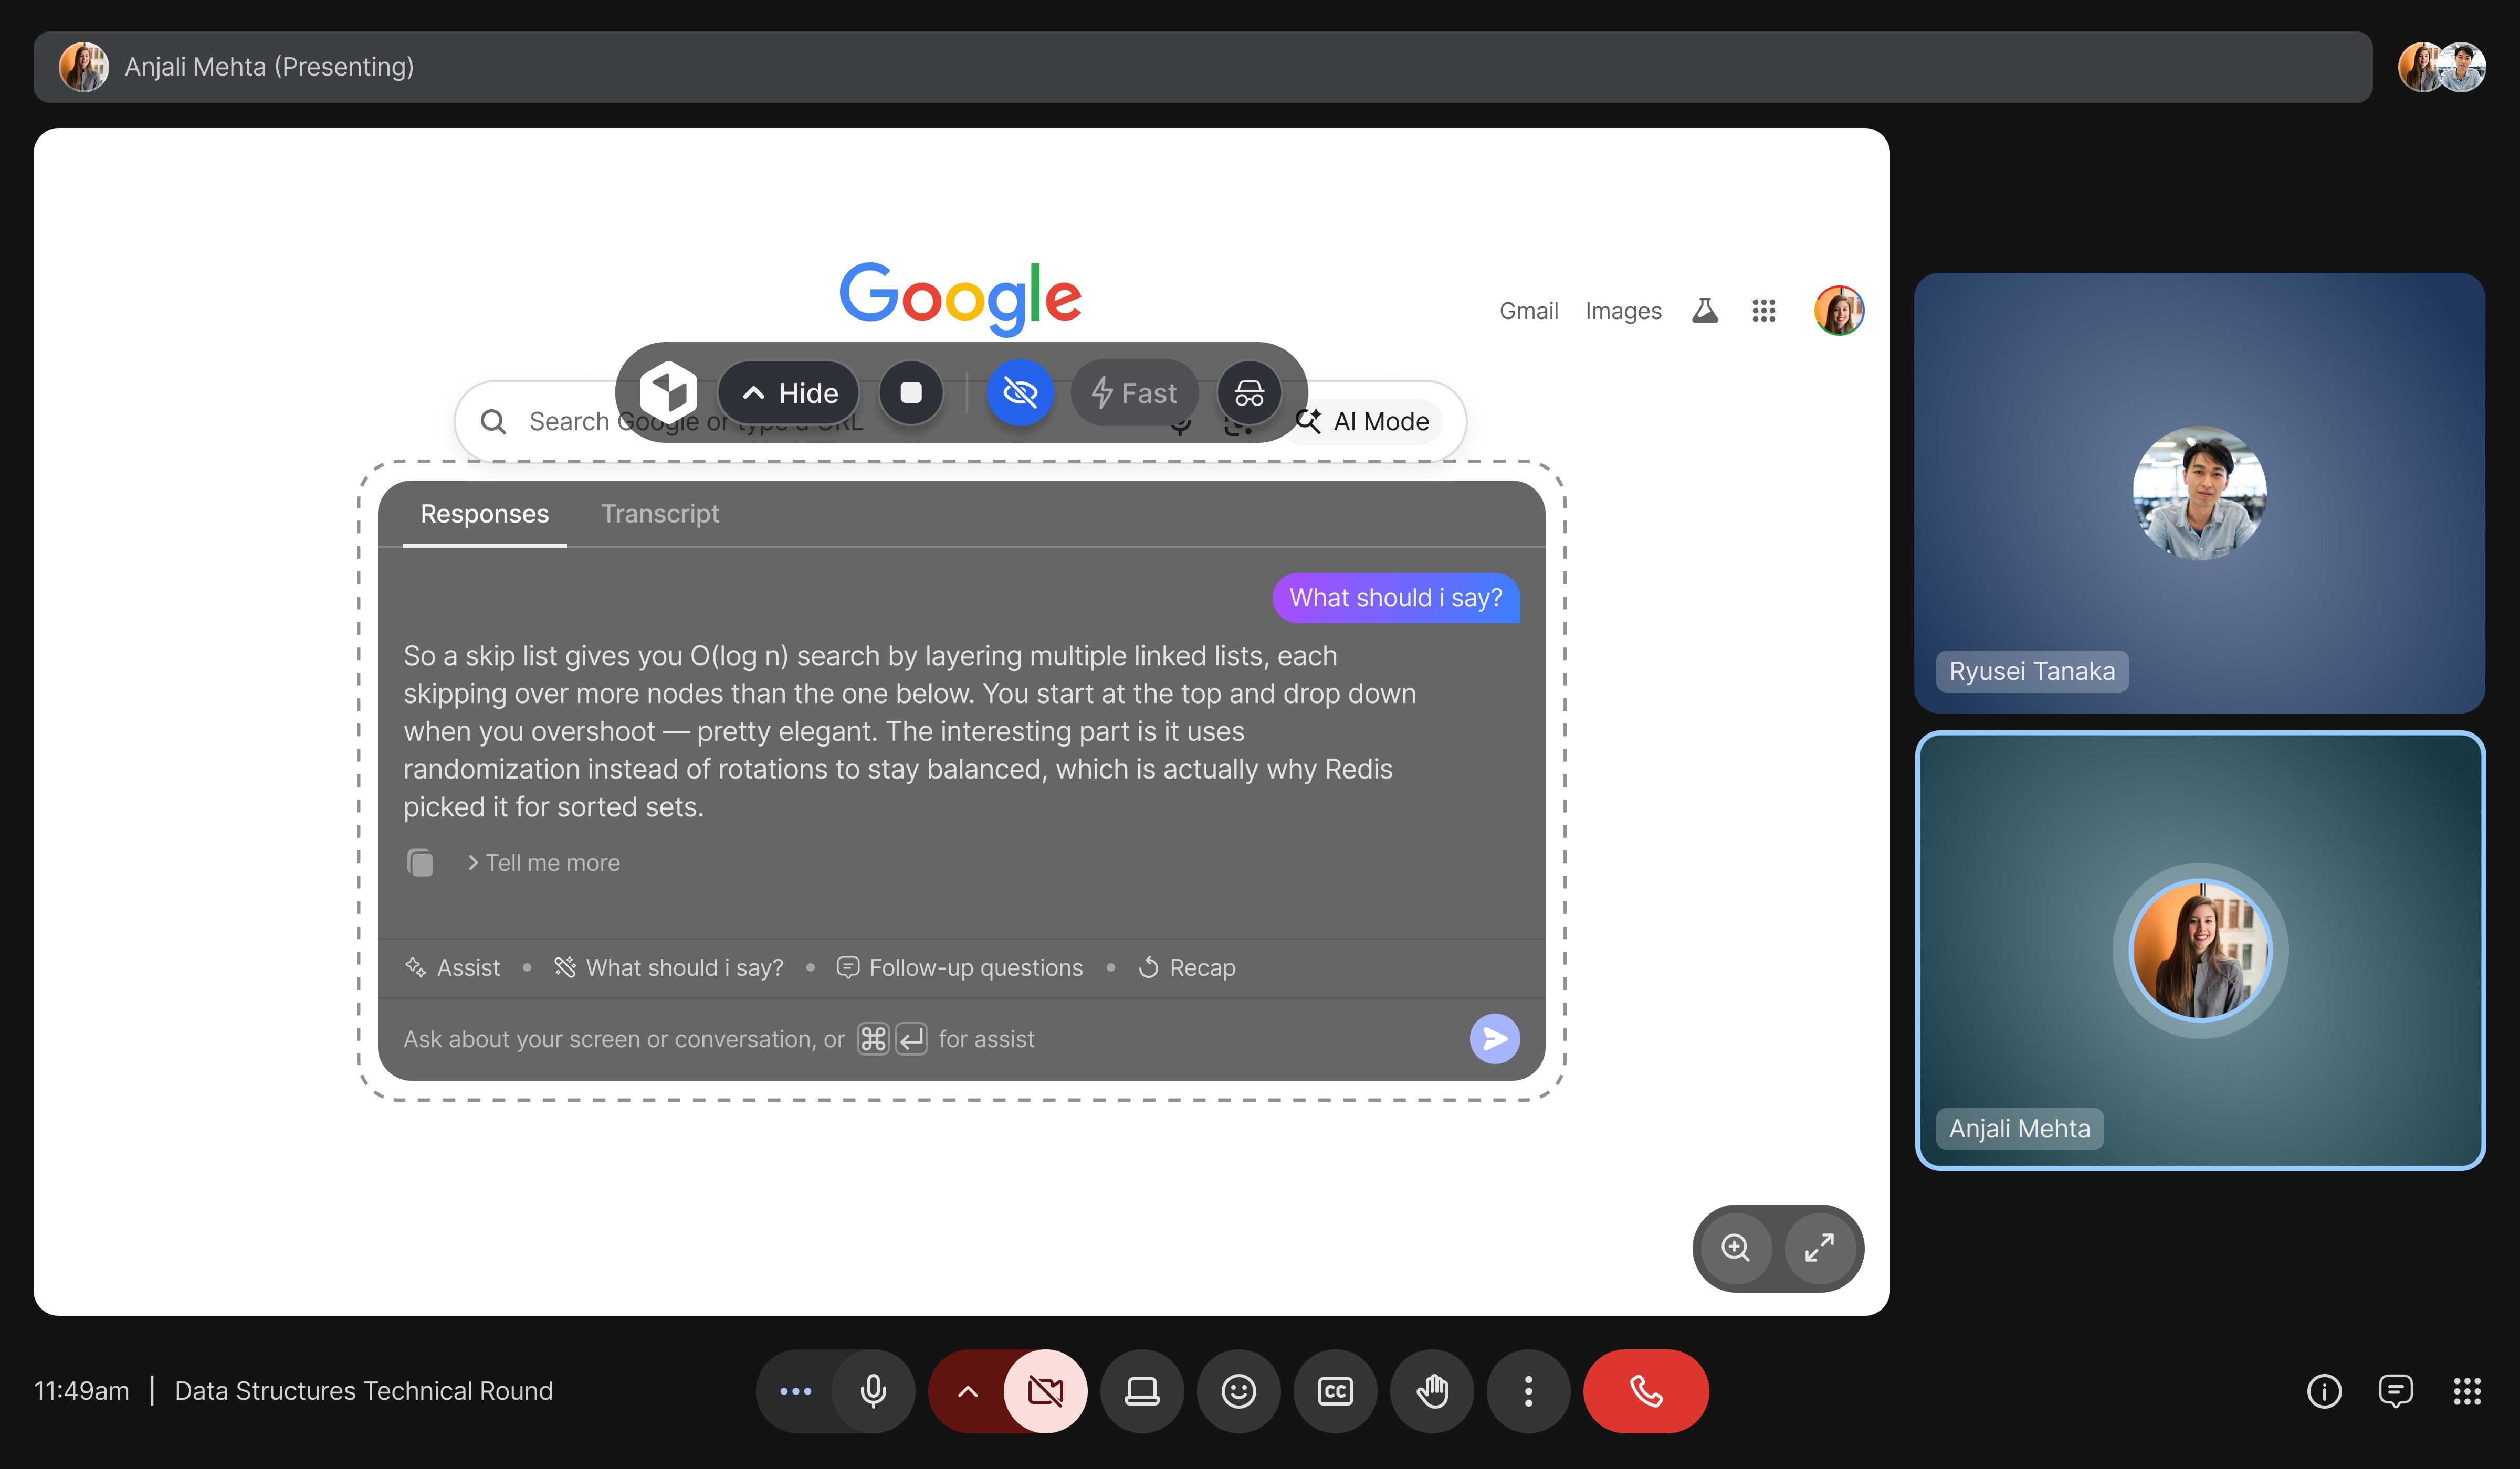Send the message with the arrow button
2520x1469 pixels.
coord(1494,1038)
